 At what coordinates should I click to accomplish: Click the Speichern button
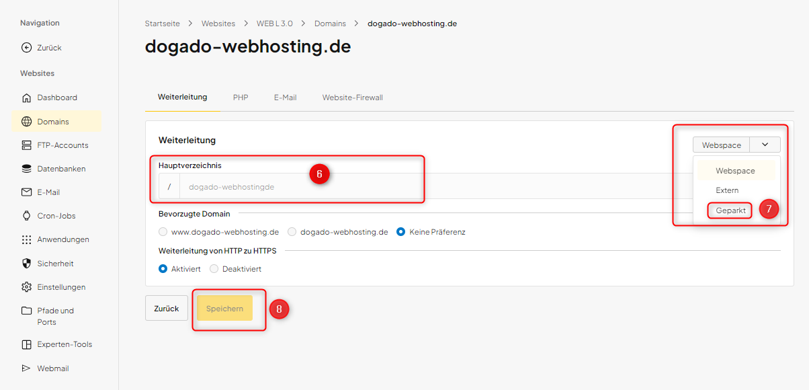tap(224, 308)
